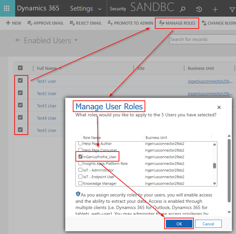The image size is (236, 234).
Task: Click Approve Email in command bar
Action: coord(46,23)
